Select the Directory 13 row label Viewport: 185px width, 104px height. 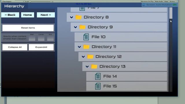[112, 66]
